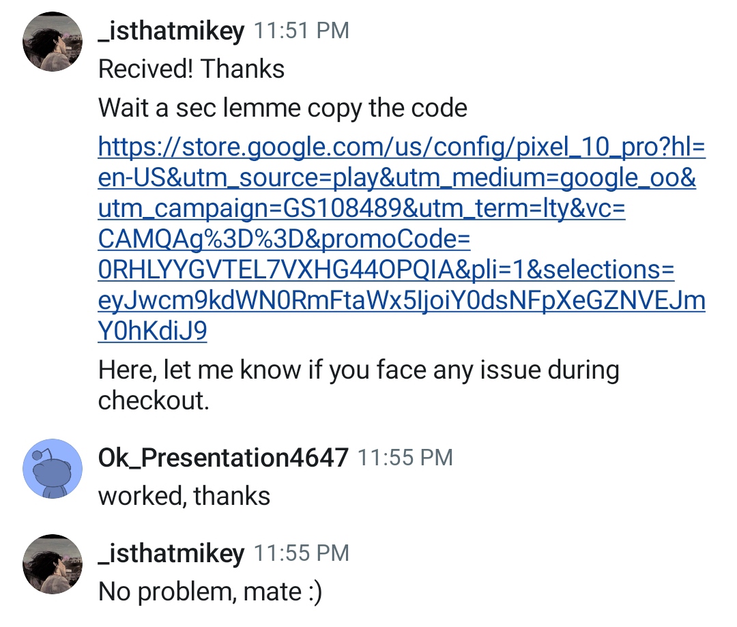The image size is (737, 627).
Task: Select the "worked, thanks" reply
Action: [x=184, y=496]
